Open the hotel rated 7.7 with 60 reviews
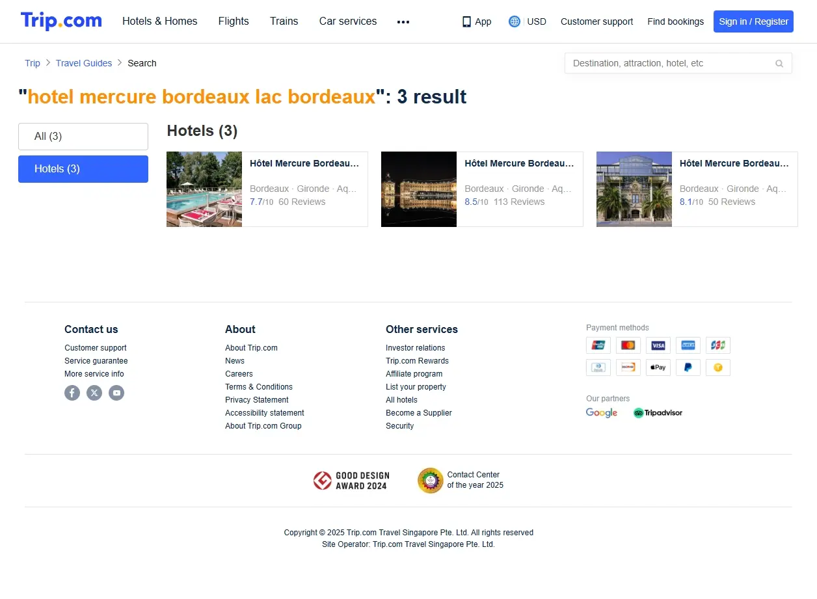Image resolution: width=817 pixels, height=599 pixels. (267, 189)
